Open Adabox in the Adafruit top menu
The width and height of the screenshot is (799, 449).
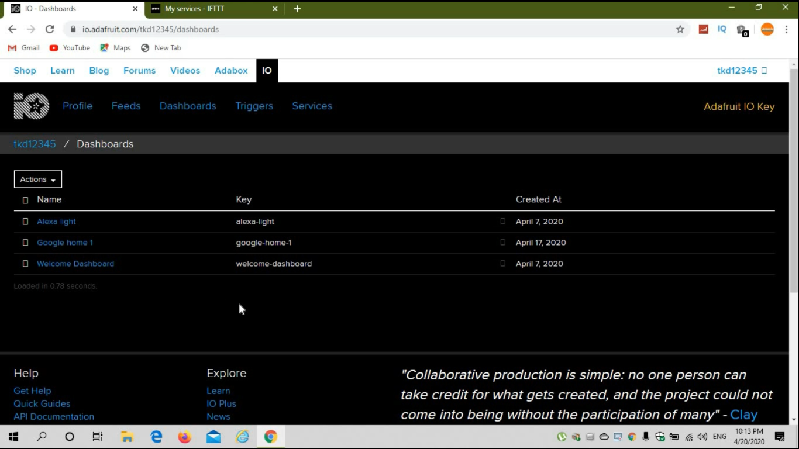(x=231, y=71)
